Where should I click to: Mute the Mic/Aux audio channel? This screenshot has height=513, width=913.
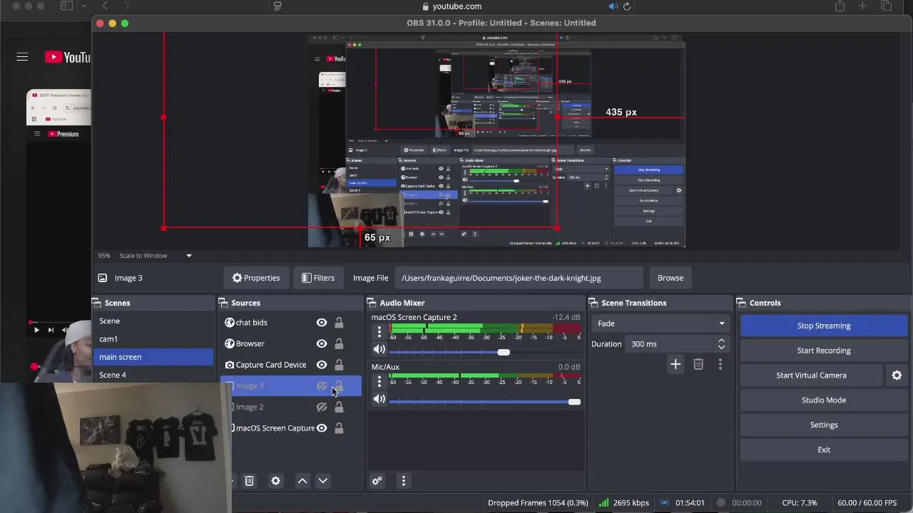(x=379, y=399)
